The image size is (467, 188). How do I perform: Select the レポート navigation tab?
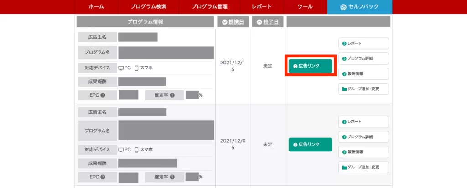tap(261, 7)
